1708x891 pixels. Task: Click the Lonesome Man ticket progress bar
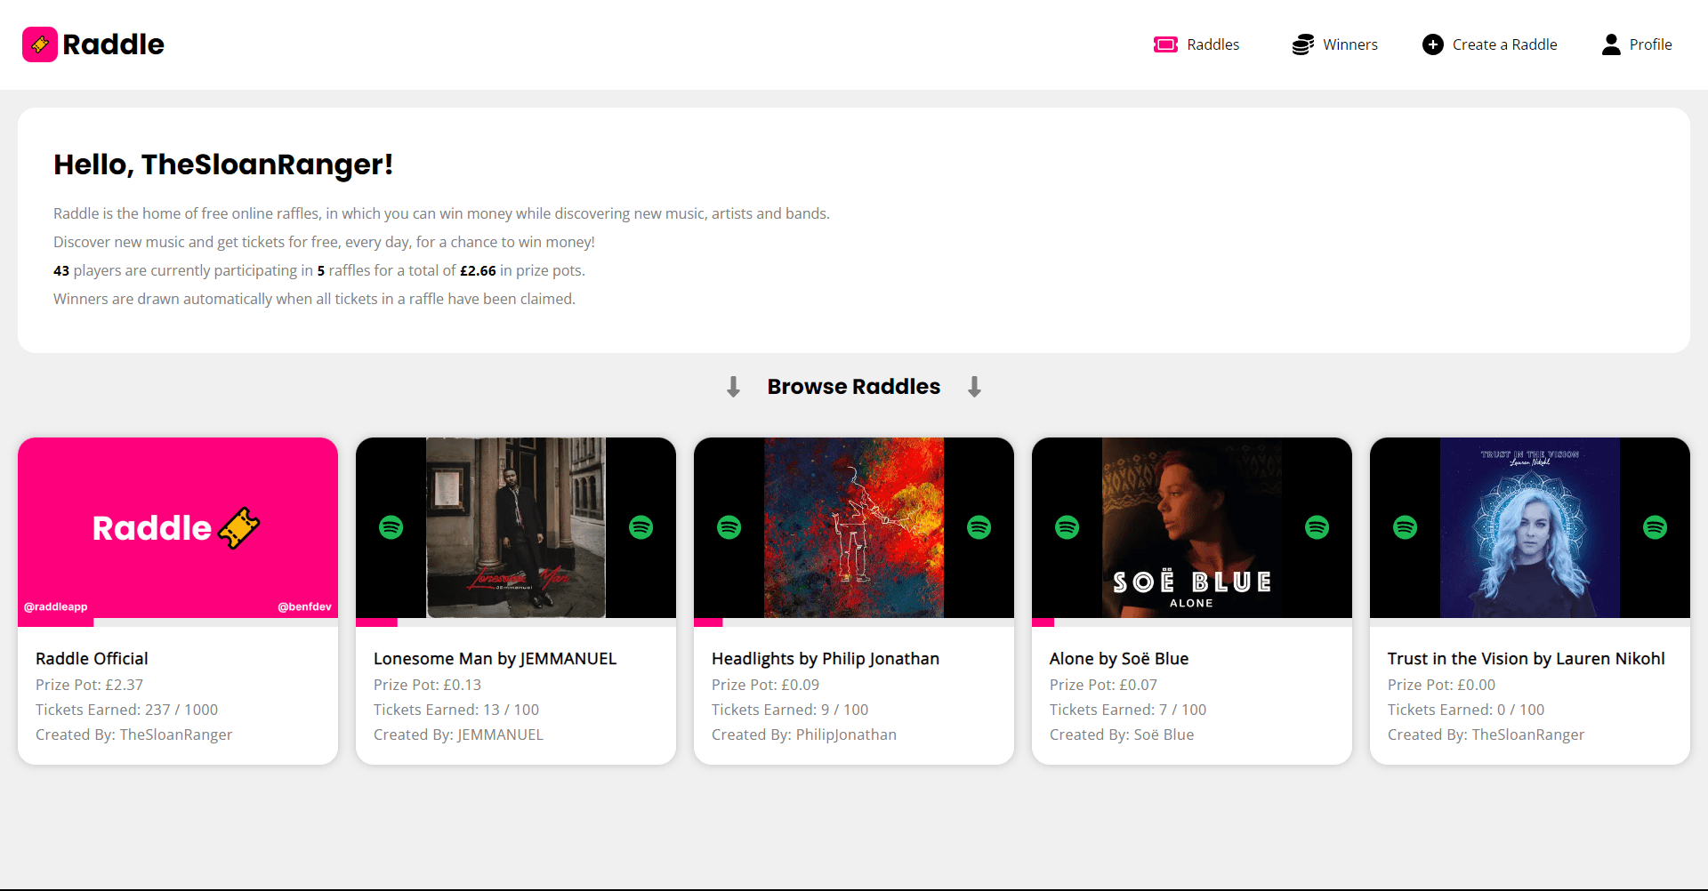(516, 622)
